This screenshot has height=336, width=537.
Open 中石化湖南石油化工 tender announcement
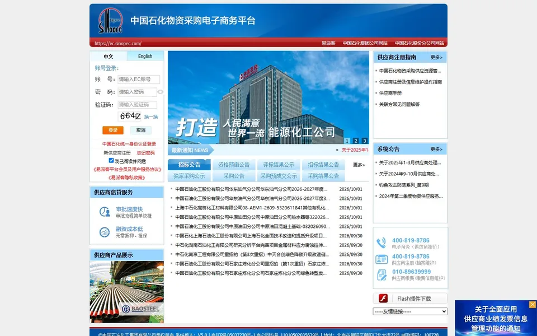[251, 245]
